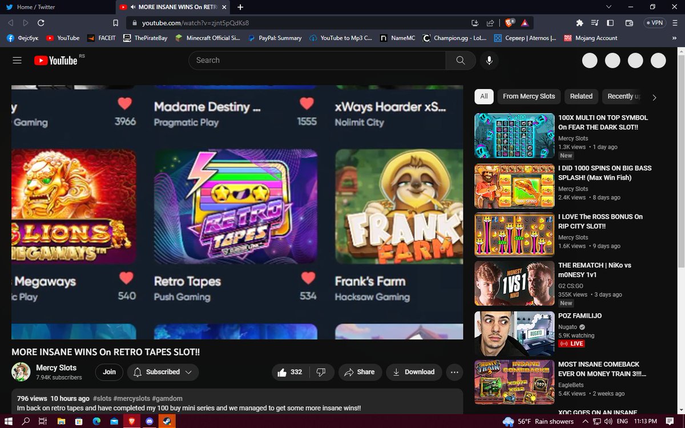The height and width of the screenshot is (428, 685).
Task: Click into the YouTube search field
Action: 317,60
